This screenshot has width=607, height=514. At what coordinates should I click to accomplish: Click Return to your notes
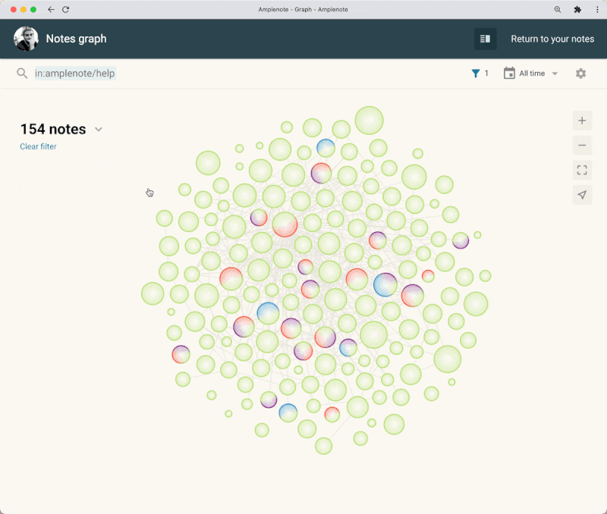point(552,39)
